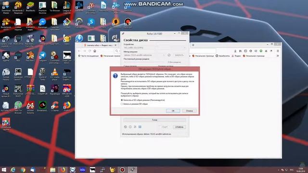Open the Telegram desktop shortcut

(42, 57)
